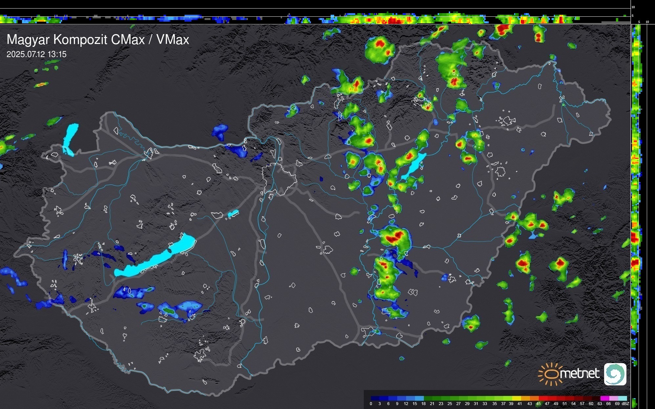Click the small cyan Lake Velence

coord(233,214)
